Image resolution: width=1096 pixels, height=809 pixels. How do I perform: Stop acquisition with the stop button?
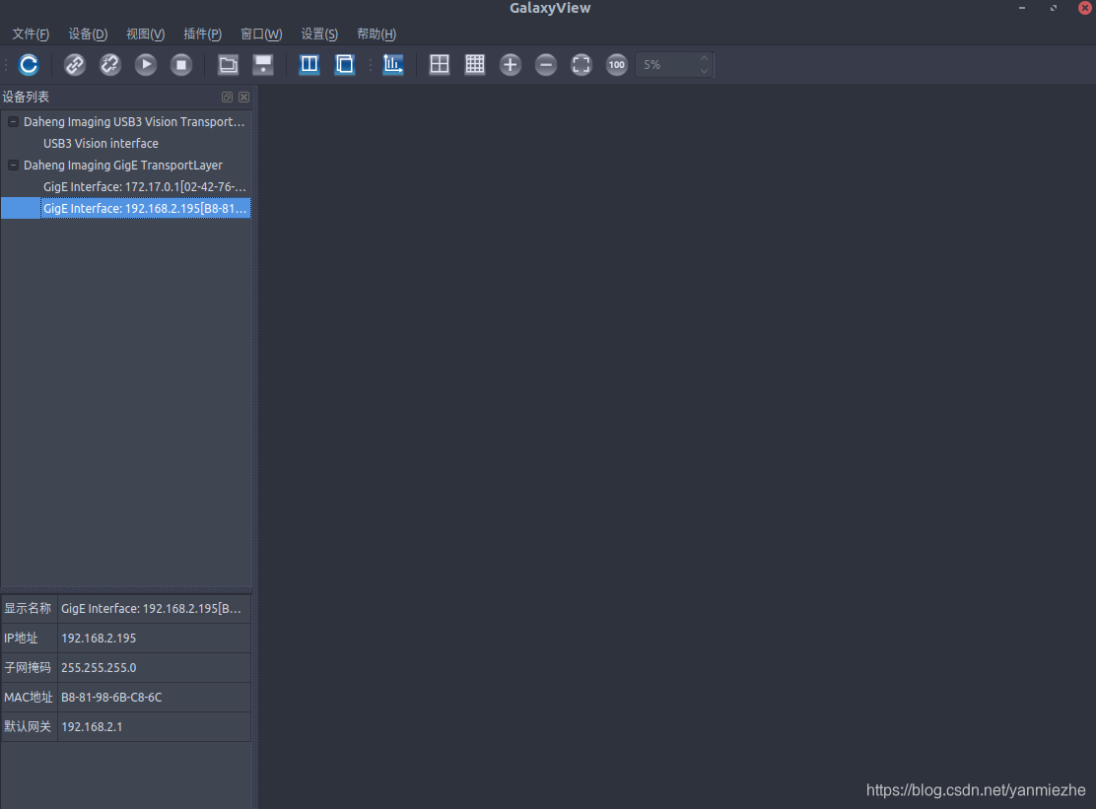181,64
